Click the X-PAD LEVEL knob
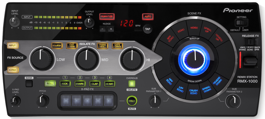Image resolution: width=265 pixels, height=119 pixels. [15, 101]
